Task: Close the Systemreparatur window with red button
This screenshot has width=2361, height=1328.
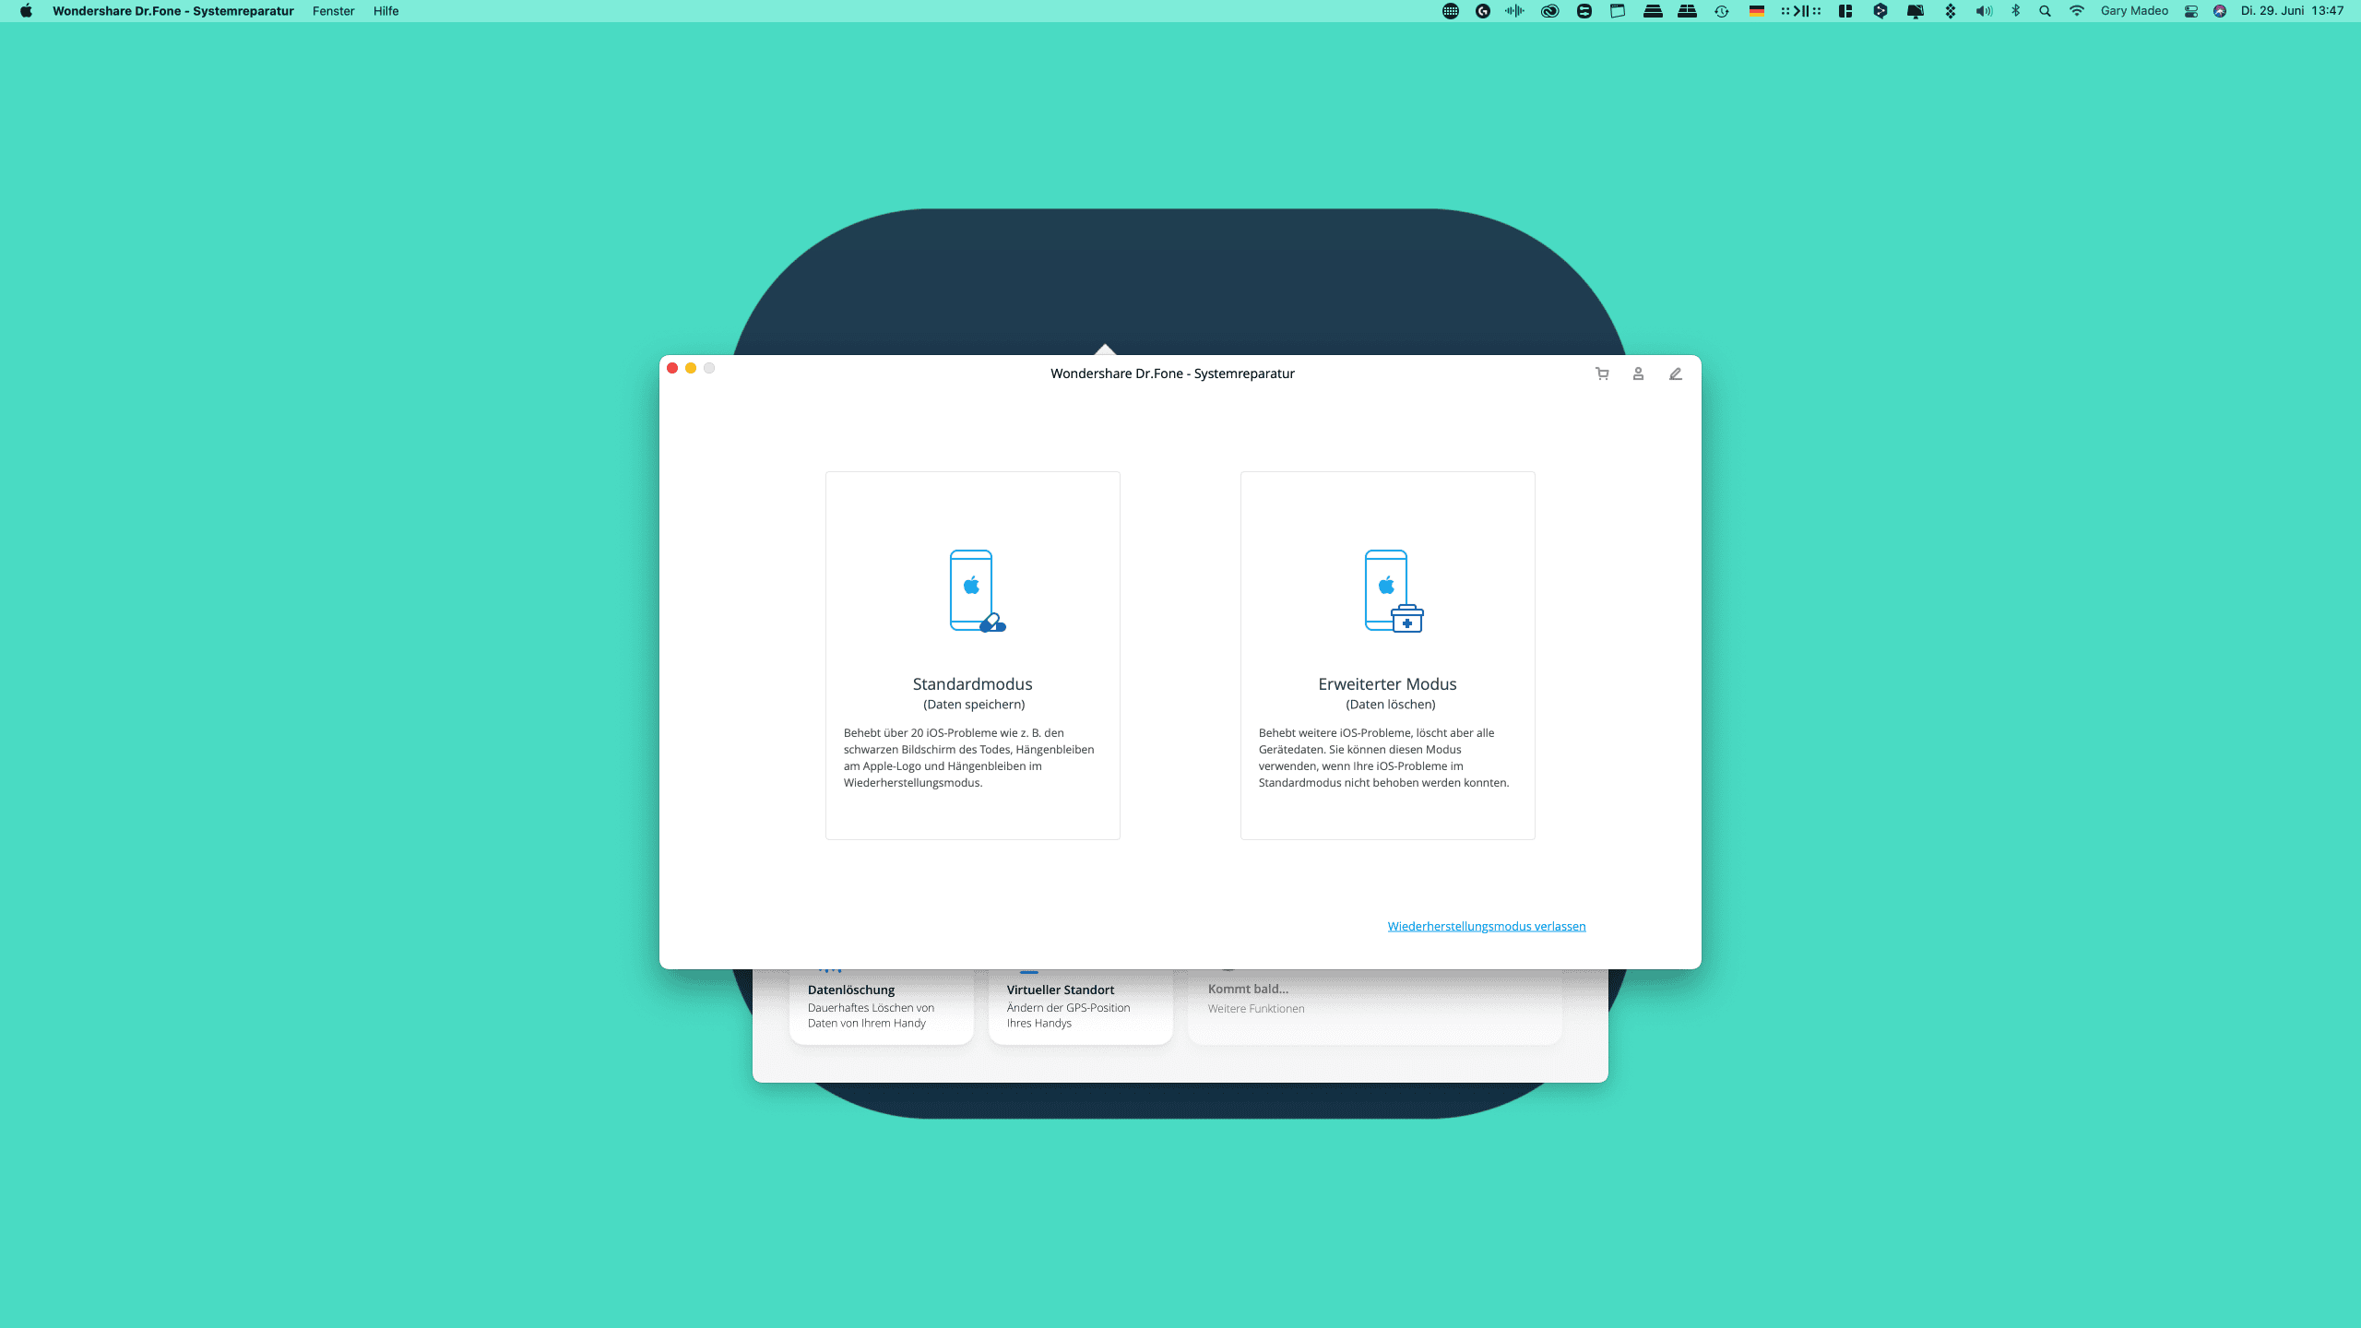Action: point(672,368)
